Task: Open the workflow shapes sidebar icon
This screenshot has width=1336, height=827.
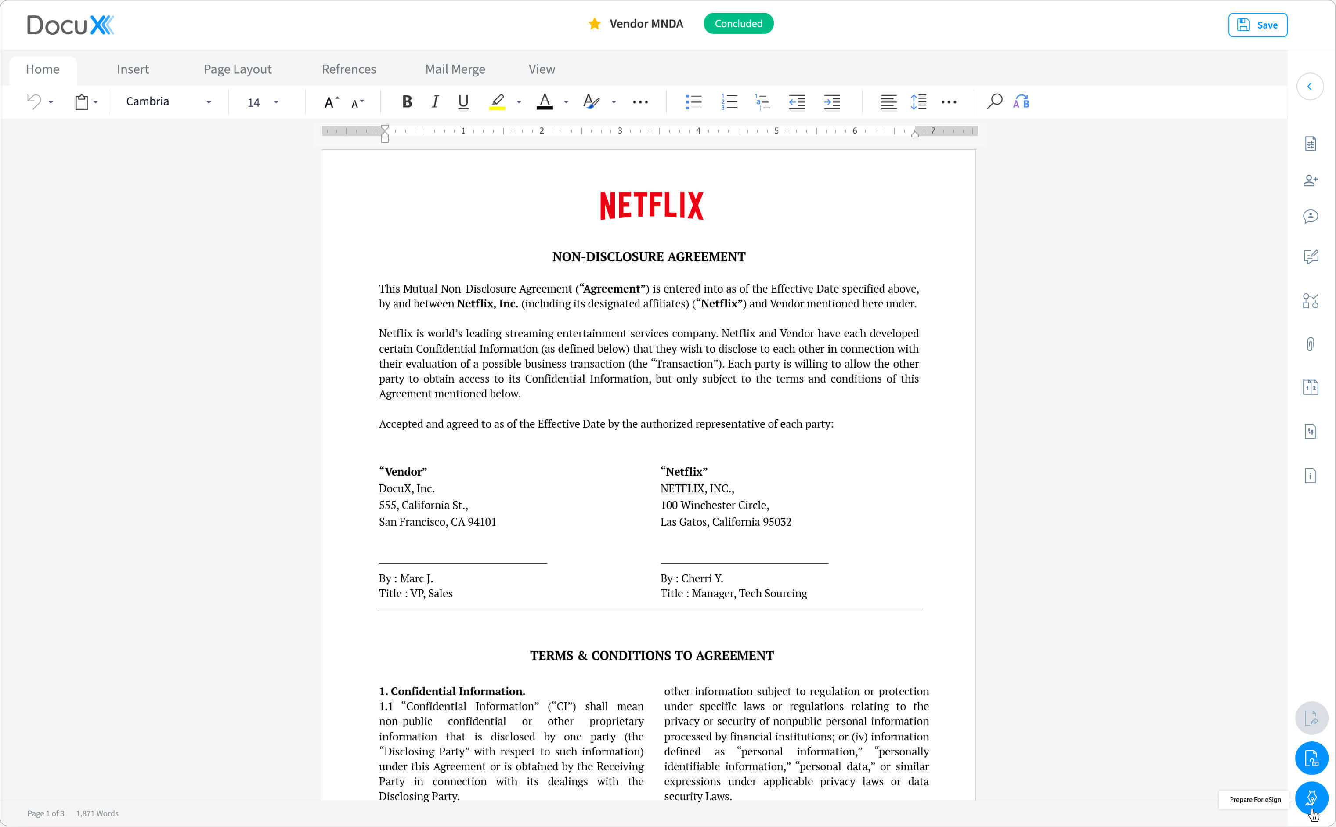Action: coord(1310,301)
